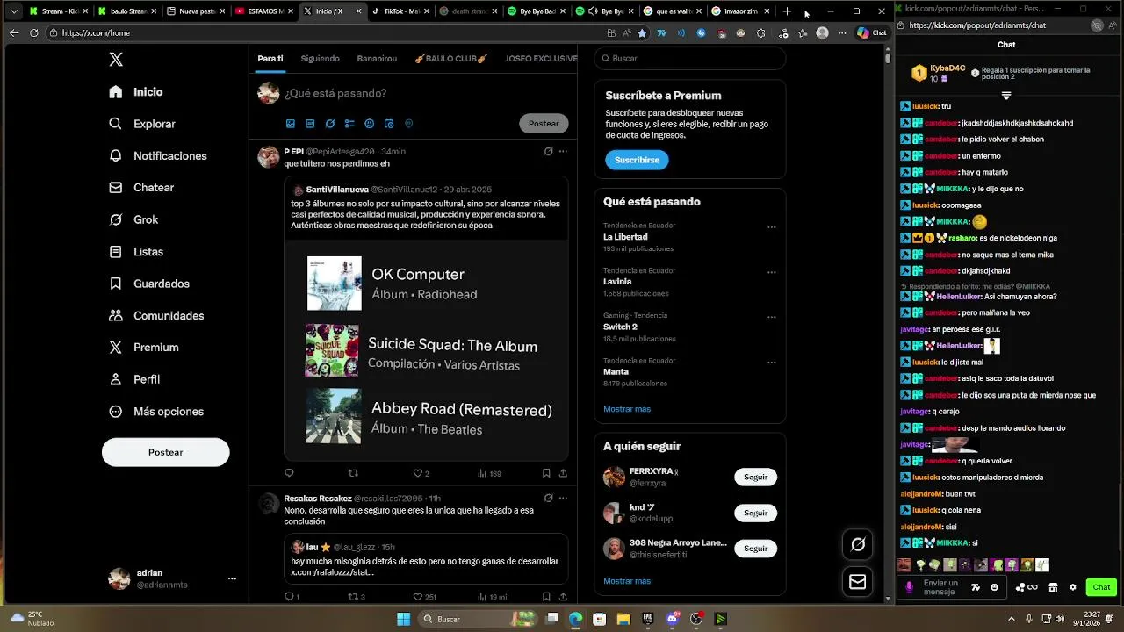Open the Kick chat shop icon

1053,587
